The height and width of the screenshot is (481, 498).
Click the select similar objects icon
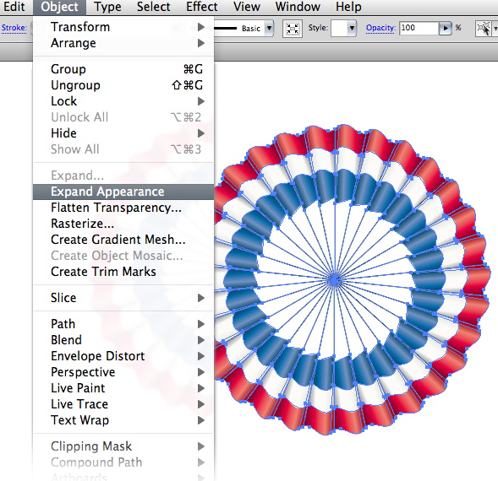[483, 29]
